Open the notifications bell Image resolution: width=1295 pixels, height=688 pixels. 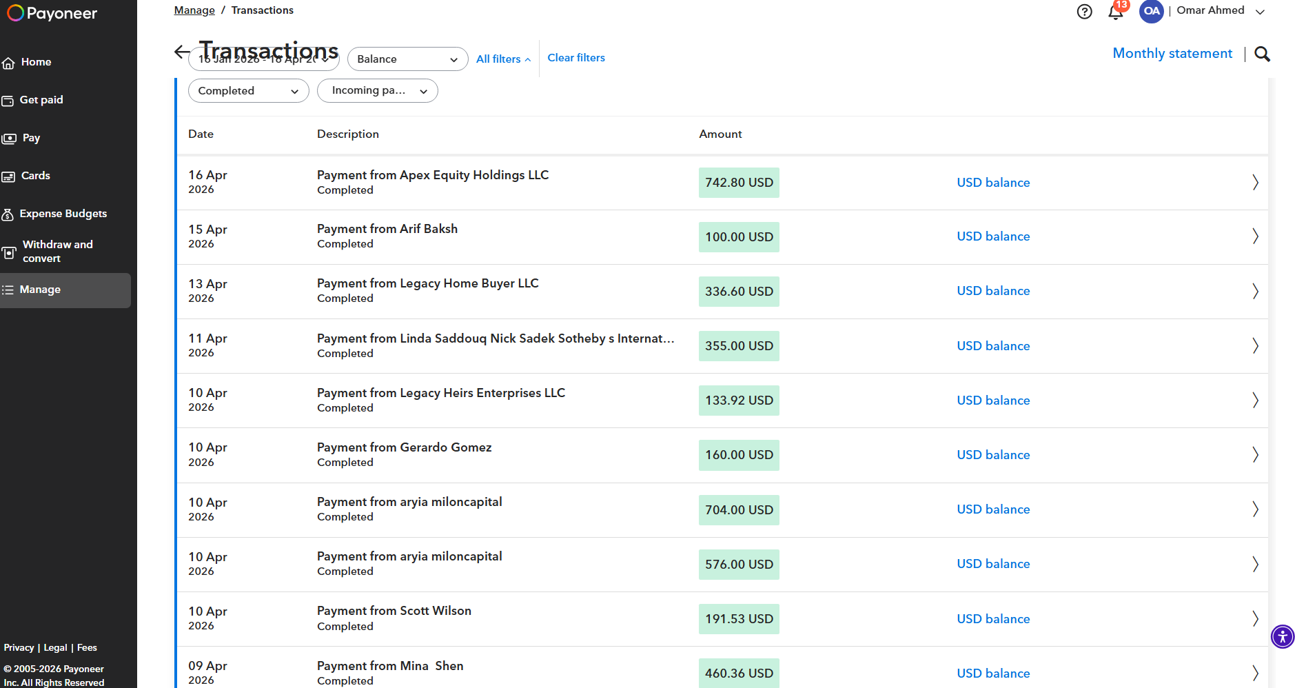[1115, 12]
